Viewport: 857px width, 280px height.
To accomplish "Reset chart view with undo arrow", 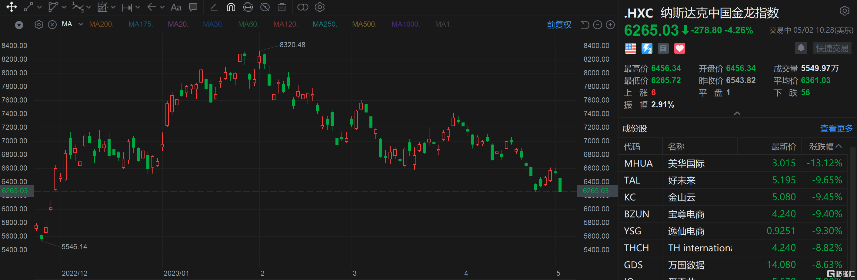I will click(585, 24).
